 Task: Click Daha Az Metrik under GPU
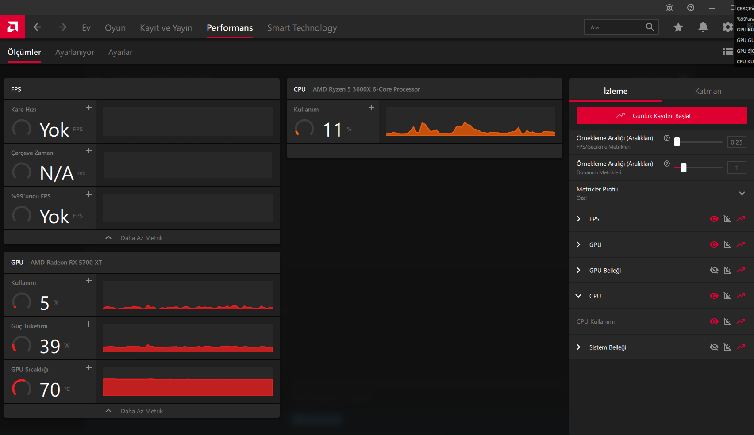142,411
